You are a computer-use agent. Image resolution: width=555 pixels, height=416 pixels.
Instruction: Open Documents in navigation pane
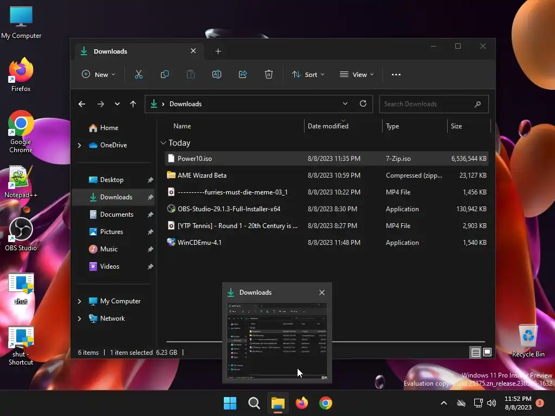(x=113, y=214)
